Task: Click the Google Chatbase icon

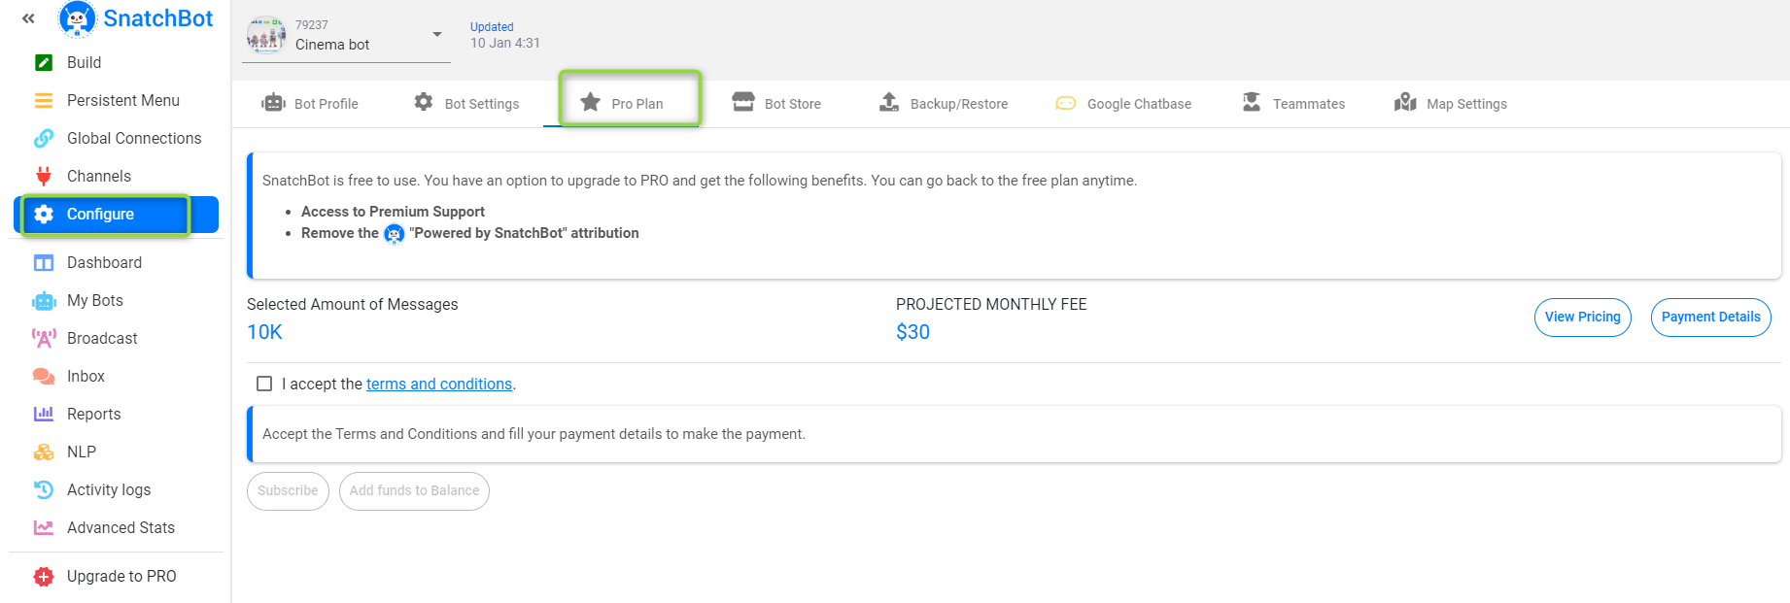Action: (x=1066, y=103)
